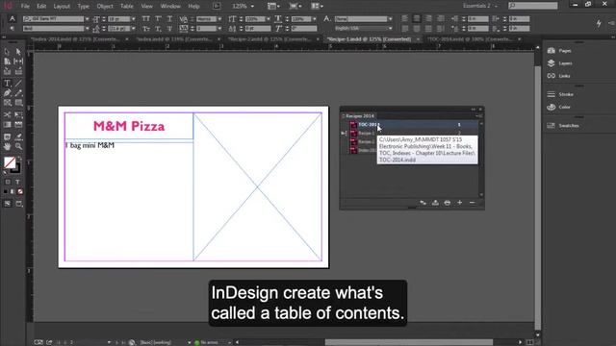Select the Rectangle Frame tool
Screen dimensions: 616x346
click(7, 103)
